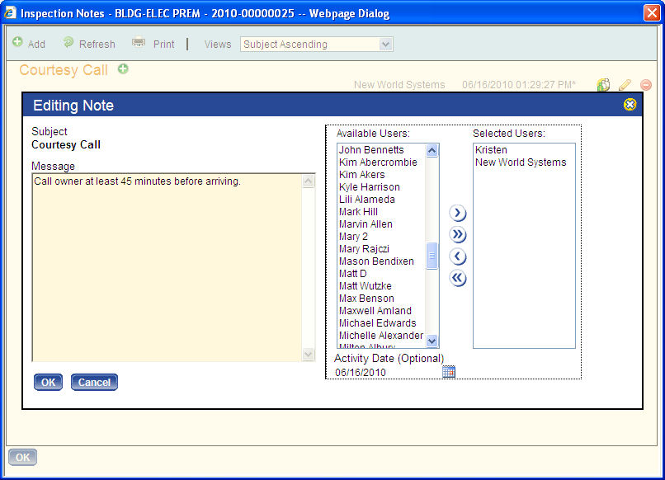Select Kristen in Selected Users list
Image resolution: width=665 pixels, height=480 pixels.
pos(491,150)
